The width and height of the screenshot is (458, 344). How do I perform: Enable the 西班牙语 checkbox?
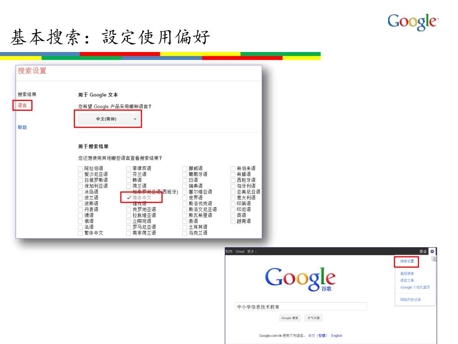click(x=233, y=180)
